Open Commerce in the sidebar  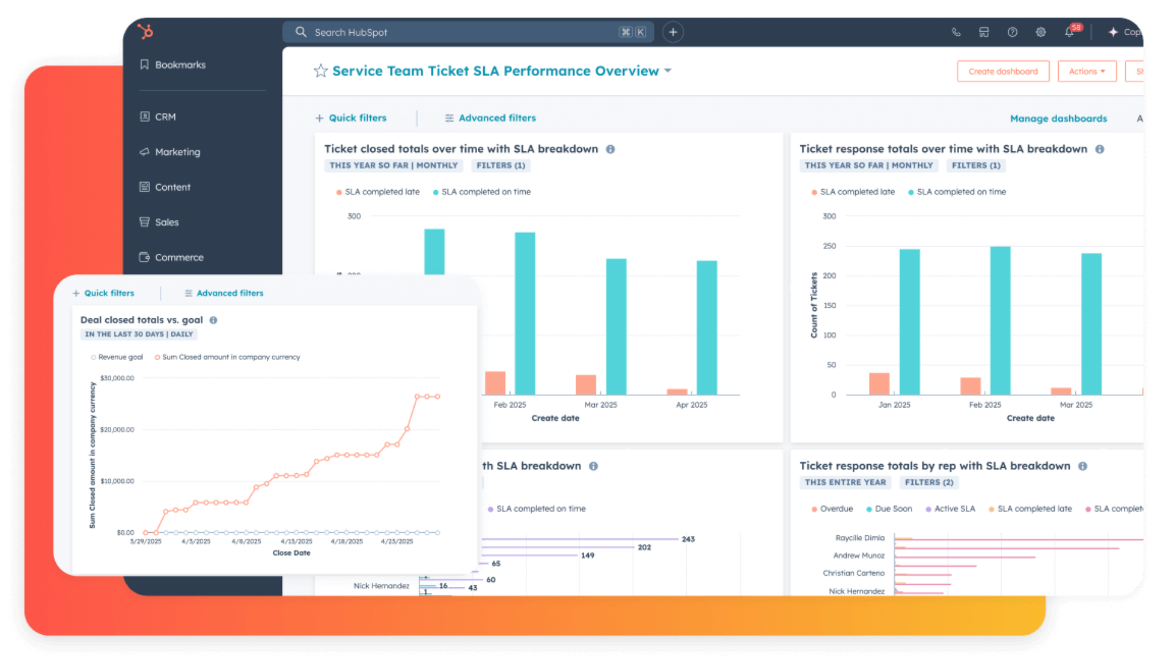(179, 258)
